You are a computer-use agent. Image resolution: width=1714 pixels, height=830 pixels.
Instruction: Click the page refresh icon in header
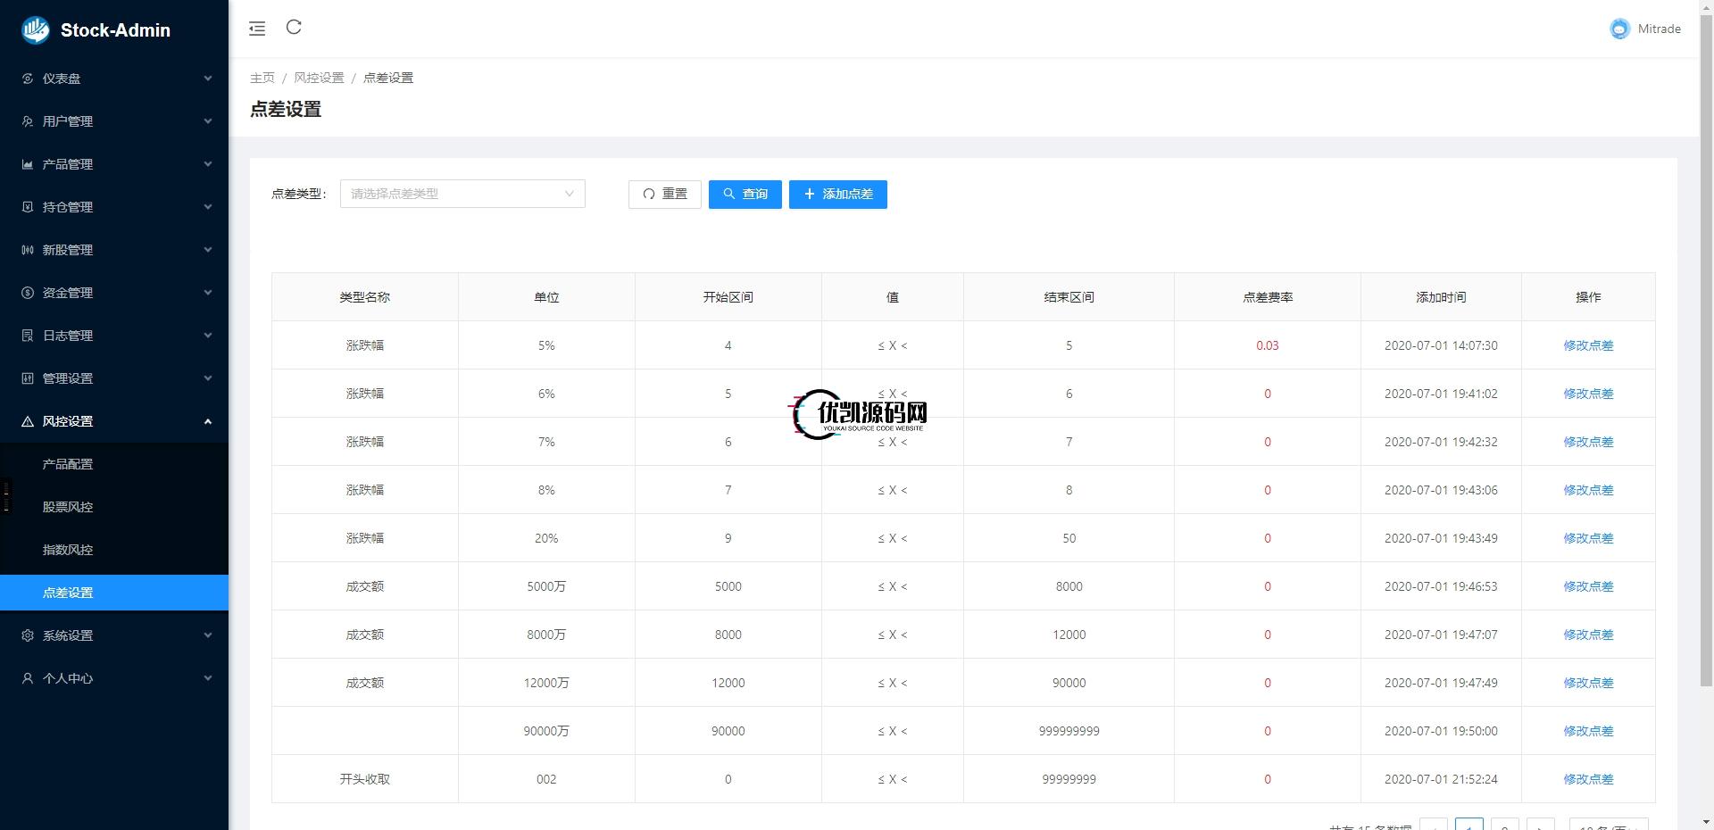point(294,28)
